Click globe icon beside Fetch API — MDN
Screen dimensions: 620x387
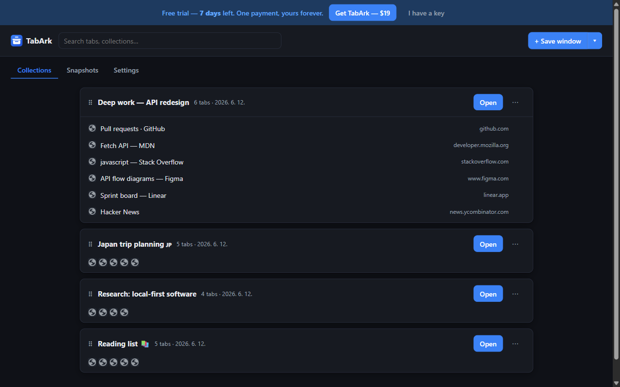click(x=92, y=145)
